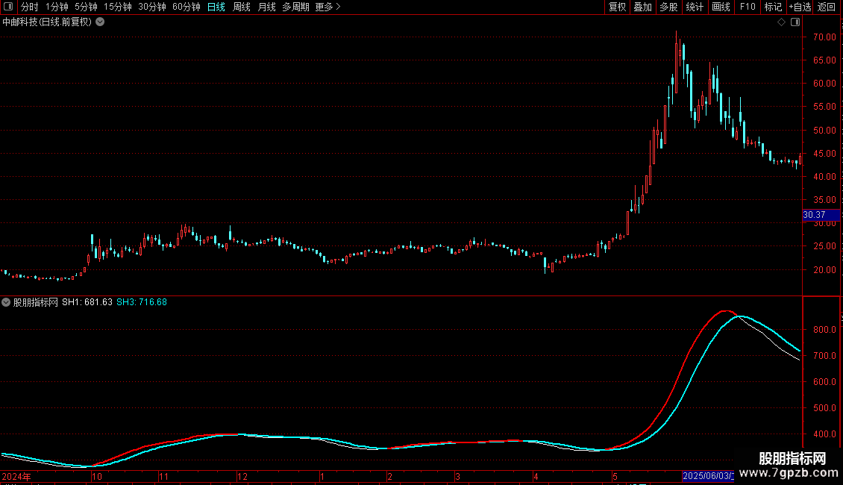Select 月线 monthly period
Image resolution: width=843 pixels, height=485 pixels.
click(x=266, y=7)
